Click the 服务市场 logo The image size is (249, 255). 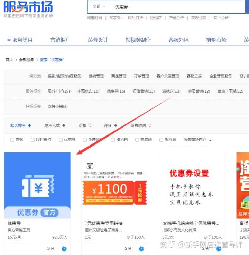(28, 7)
